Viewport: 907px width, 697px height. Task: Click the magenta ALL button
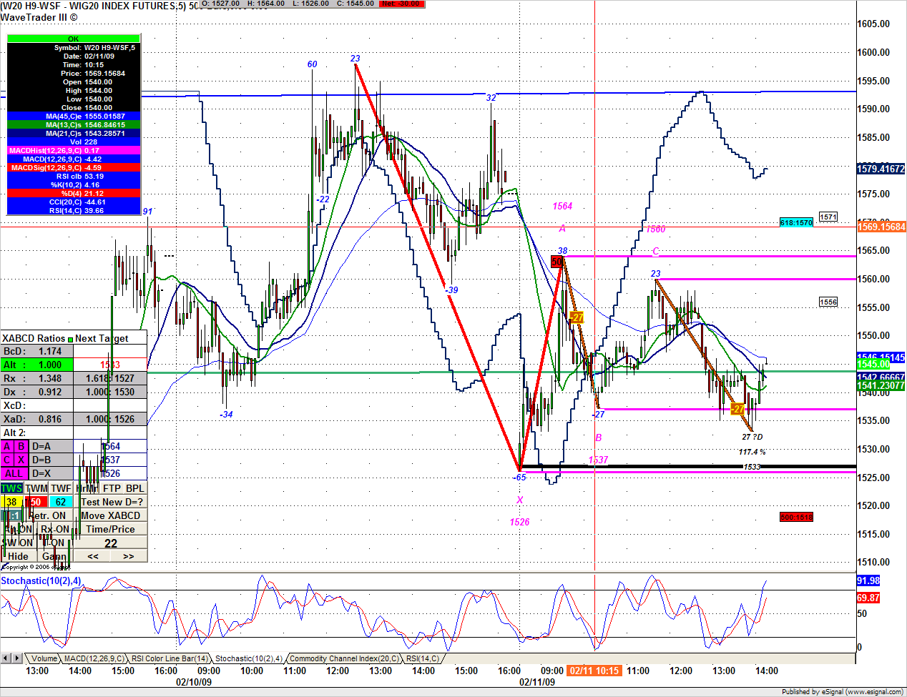(14, 473)
